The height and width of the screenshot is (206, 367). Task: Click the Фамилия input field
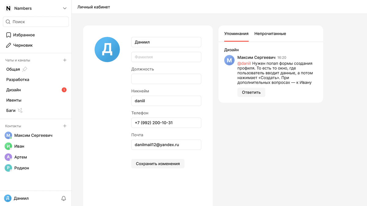tap(166, 57)
